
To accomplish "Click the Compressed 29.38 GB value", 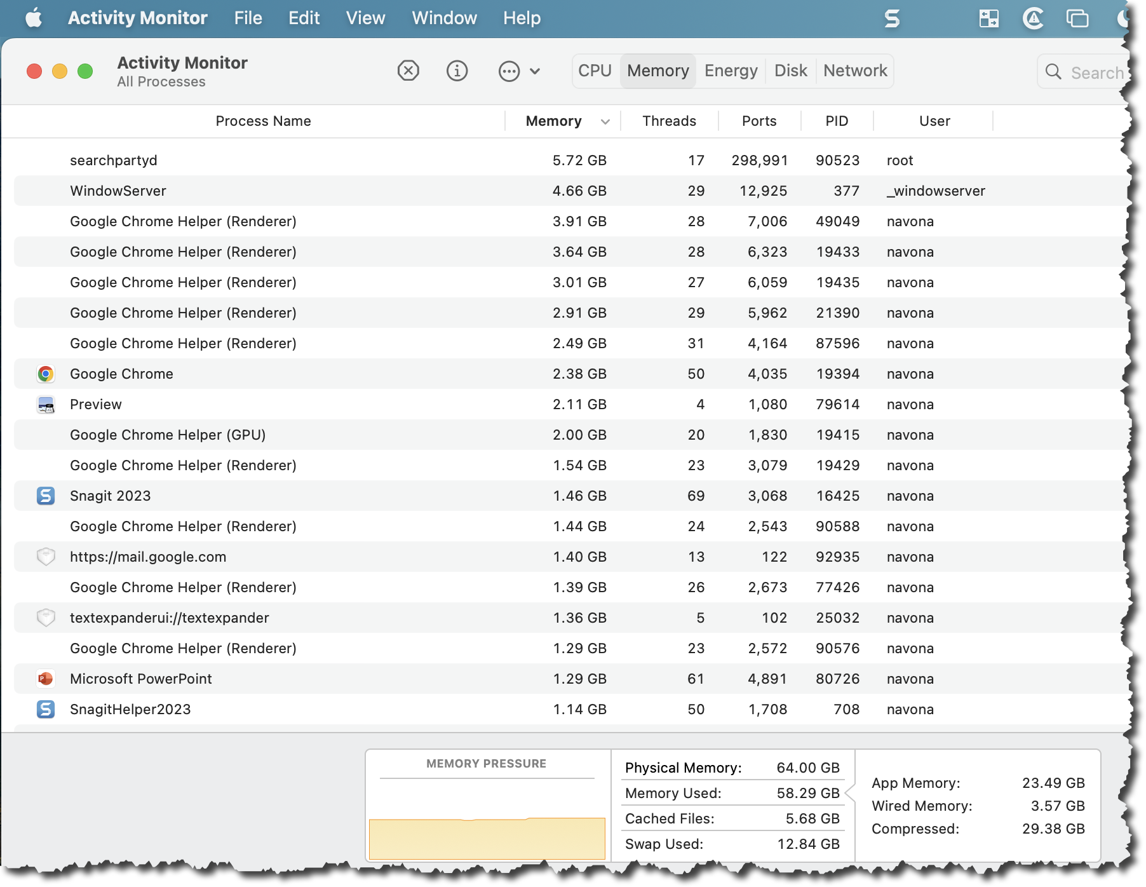I will click(x=1053, y=829).
